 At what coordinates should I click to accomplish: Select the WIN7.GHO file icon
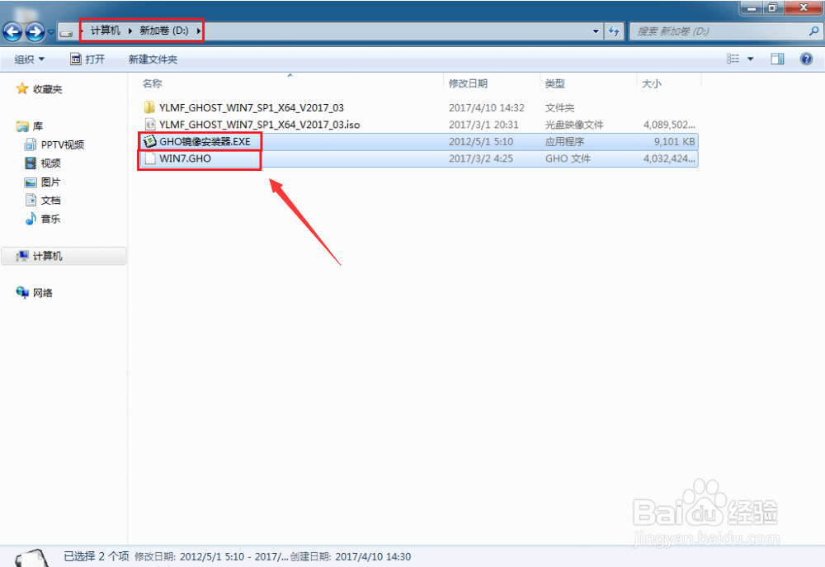(150, 158)
